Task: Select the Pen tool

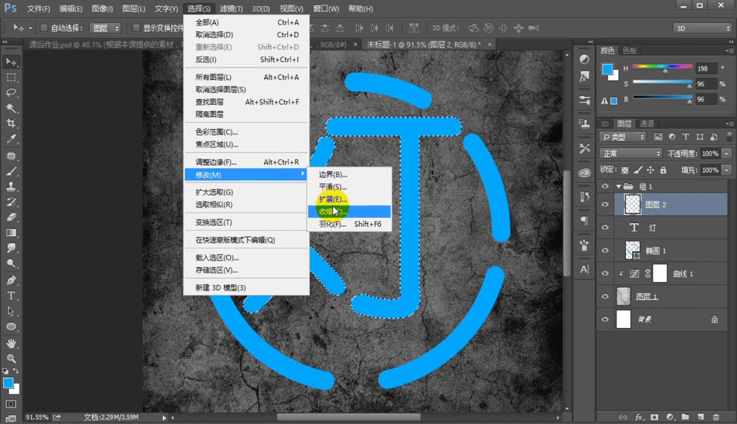Action: [x=11, y=280]
